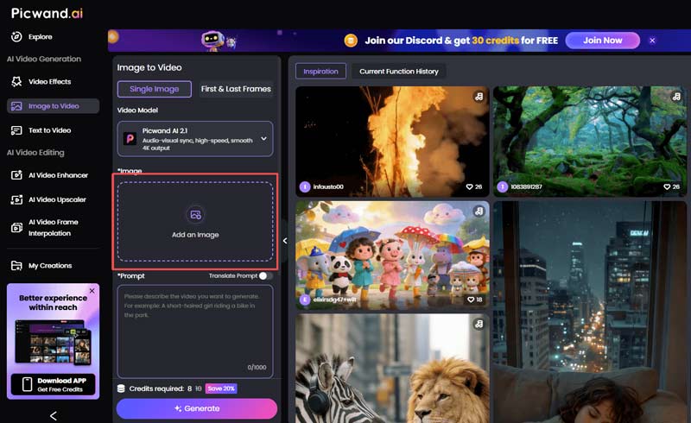The height and width of the screenshot is (423, 691).
Task: Switch to First & Last Frames tab
Action: [236, 89]
